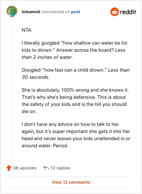Click the italic "30 seconds" text
Image resolution: width=142 pixels, height=194 pixels.
click(x=35, y=77)
